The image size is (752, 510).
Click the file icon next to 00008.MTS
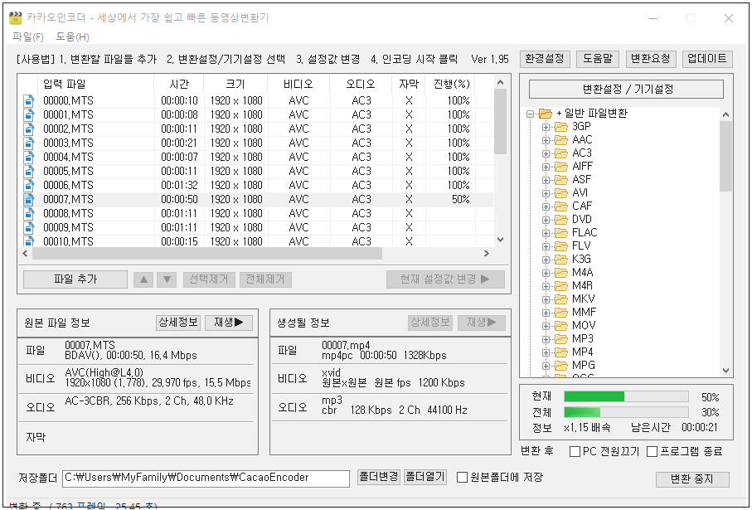[29, 213]
